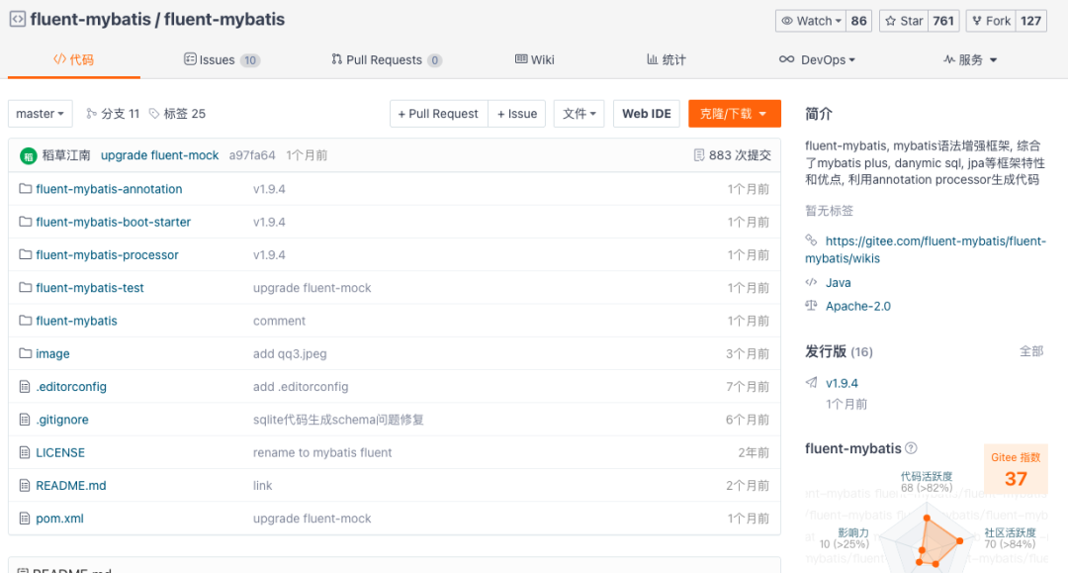
Task: Open the pom.xml file
Action: (x=60, y=519)
